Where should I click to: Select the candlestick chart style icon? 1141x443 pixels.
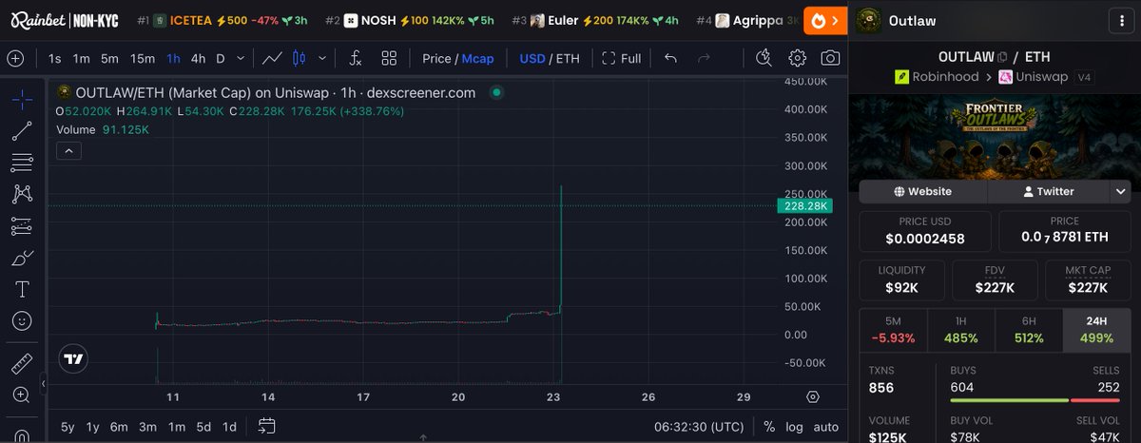(x=299, y=58)
